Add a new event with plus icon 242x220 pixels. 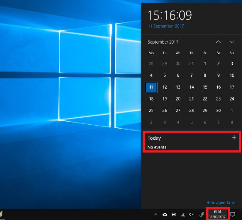point(234,138)
